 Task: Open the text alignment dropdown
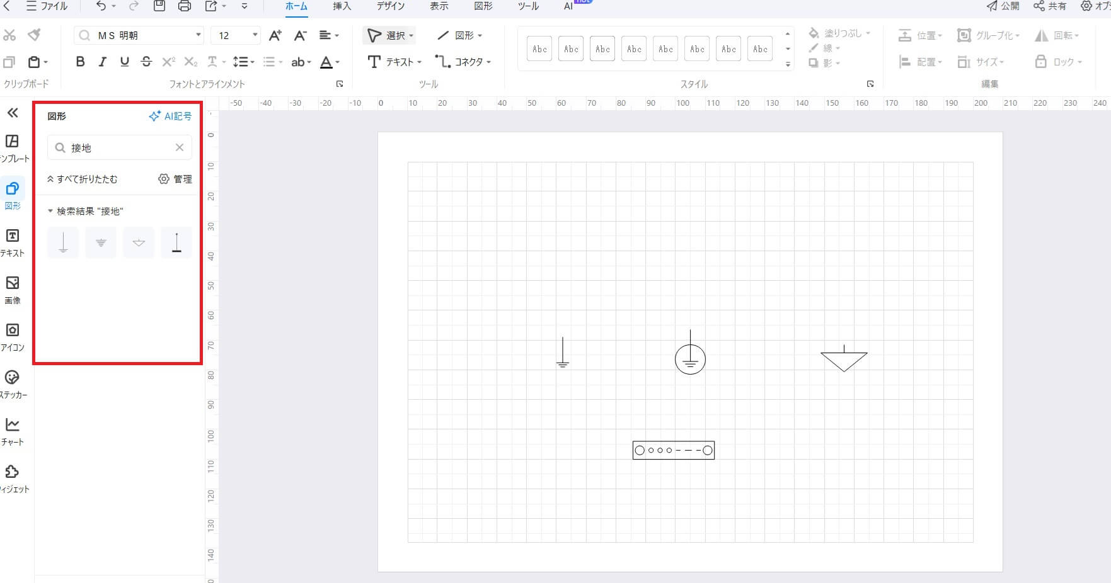coord(329,35)
